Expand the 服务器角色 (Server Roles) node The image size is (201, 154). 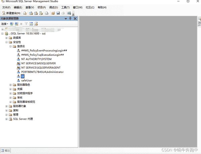pyautogui.click(x=11, y=85)
